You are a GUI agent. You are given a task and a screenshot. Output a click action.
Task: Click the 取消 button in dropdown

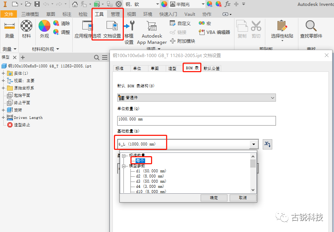tap(243, 198)
